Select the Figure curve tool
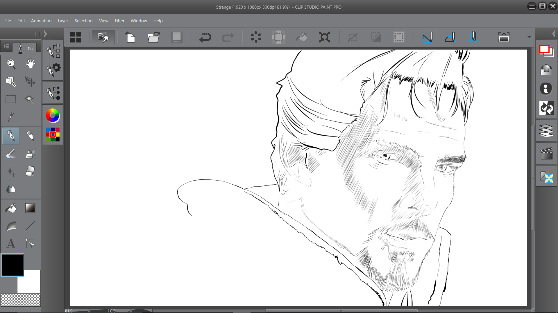The height and width of the screenshot is (313, 558). [x=11, y=226]
